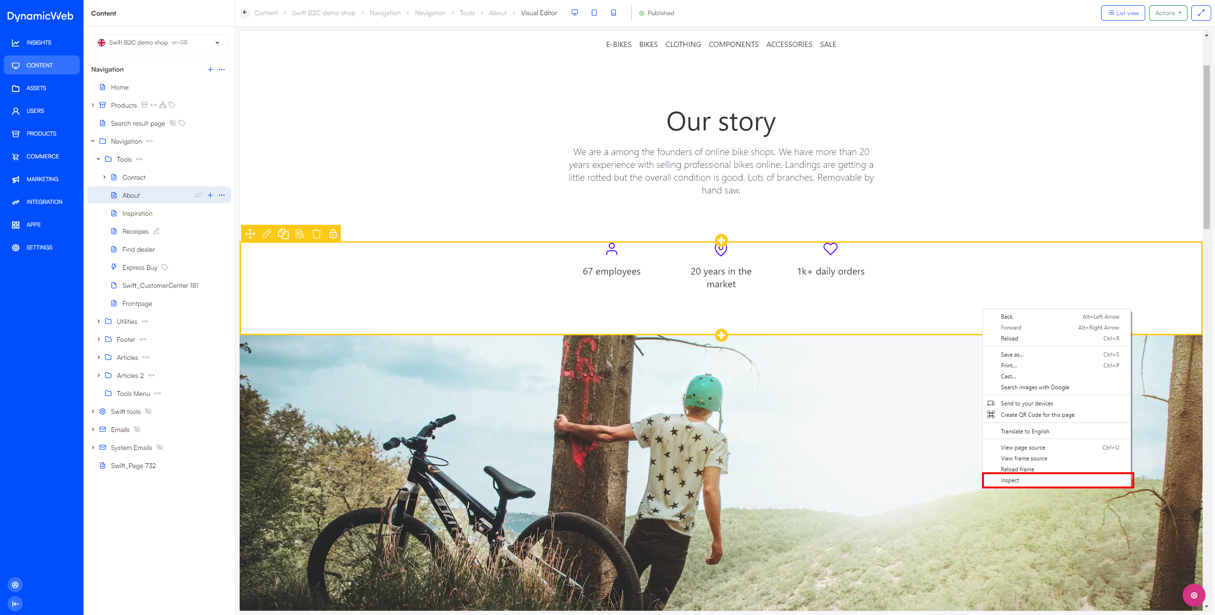Collapse the Tools folder in tree
The width and height of the screenshot is (1215, 615).
click(x=99, y=159)
